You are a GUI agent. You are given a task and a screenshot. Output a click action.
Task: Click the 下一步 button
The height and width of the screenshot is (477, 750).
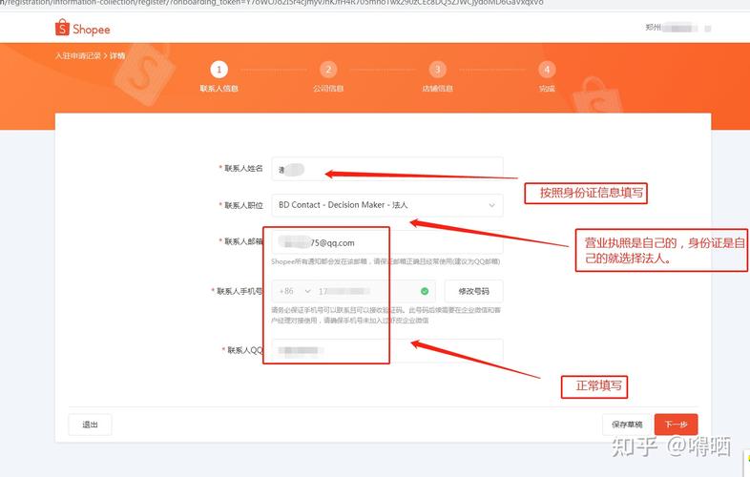tap(676, 425)
